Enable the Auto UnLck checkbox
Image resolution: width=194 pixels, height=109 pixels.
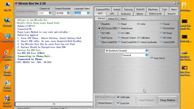(152, 58)
